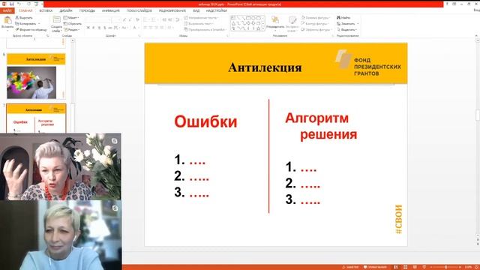
Task: Open Text Direction (Направление текста) dropdown
Action: click(x=202, y=18)
